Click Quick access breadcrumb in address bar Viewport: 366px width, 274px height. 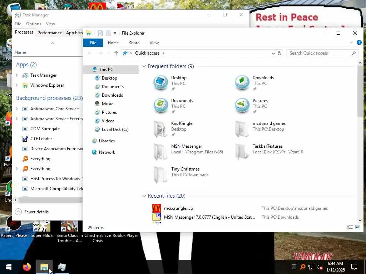147,53
